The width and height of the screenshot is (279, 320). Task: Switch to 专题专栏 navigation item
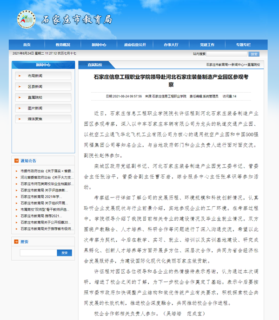tap(243, 45)
